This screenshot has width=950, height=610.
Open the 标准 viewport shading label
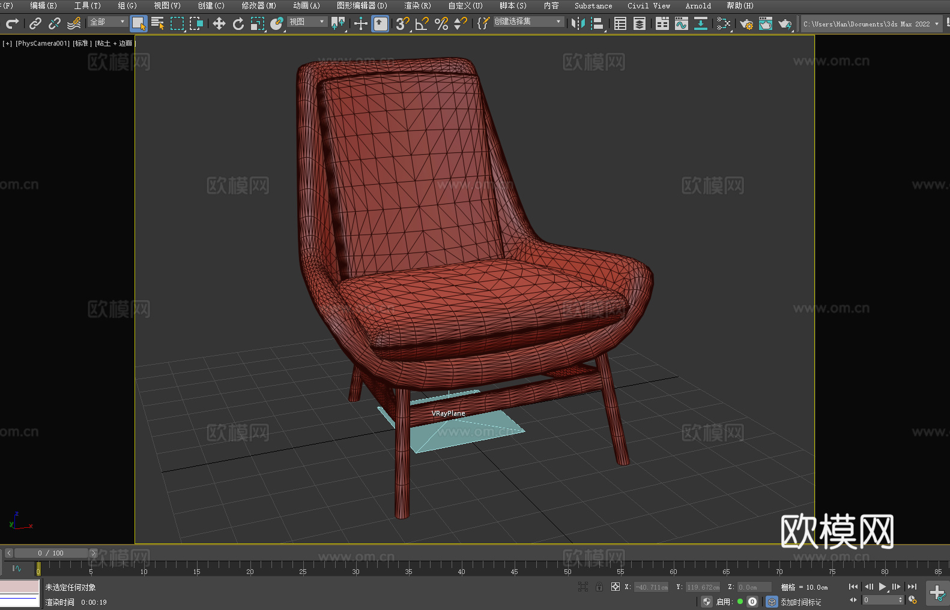tap(82, 43)
